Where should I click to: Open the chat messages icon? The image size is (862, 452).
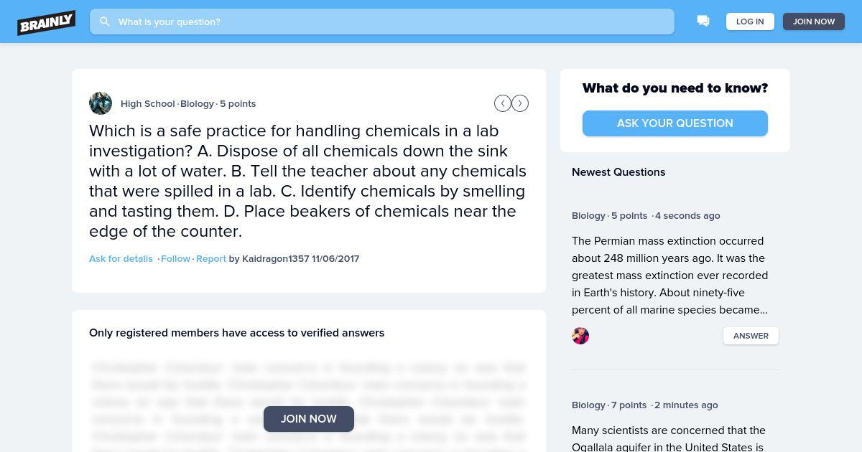coord(703,22)
